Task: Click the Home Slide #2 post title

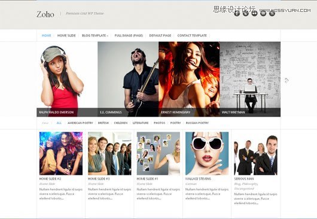Action: (50, 179)
